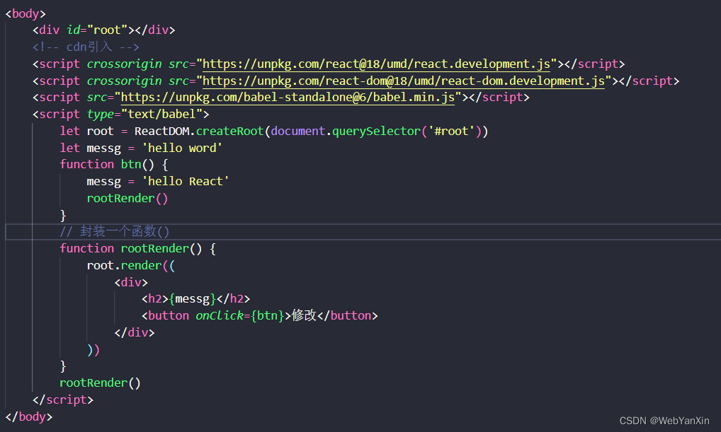The width and height of the screenshot is (721, 432).
Task: Click the function btn() declaration
Action: coord(114,164)
